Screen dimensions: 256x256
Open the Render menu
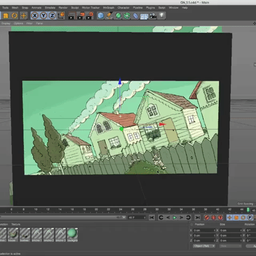(63, 7)
